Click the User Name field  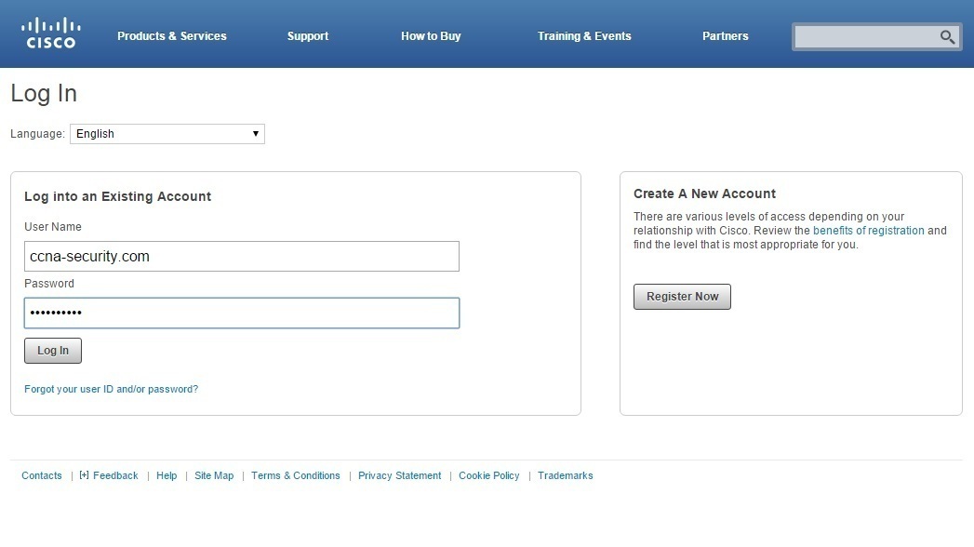[x=242, y=257]
